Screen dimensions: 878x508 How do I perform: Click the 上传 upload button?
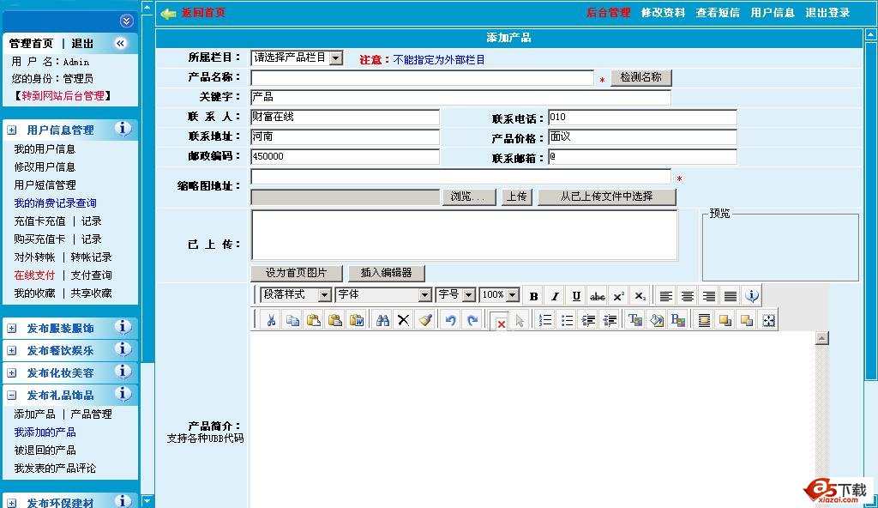[x=516, y=197]
